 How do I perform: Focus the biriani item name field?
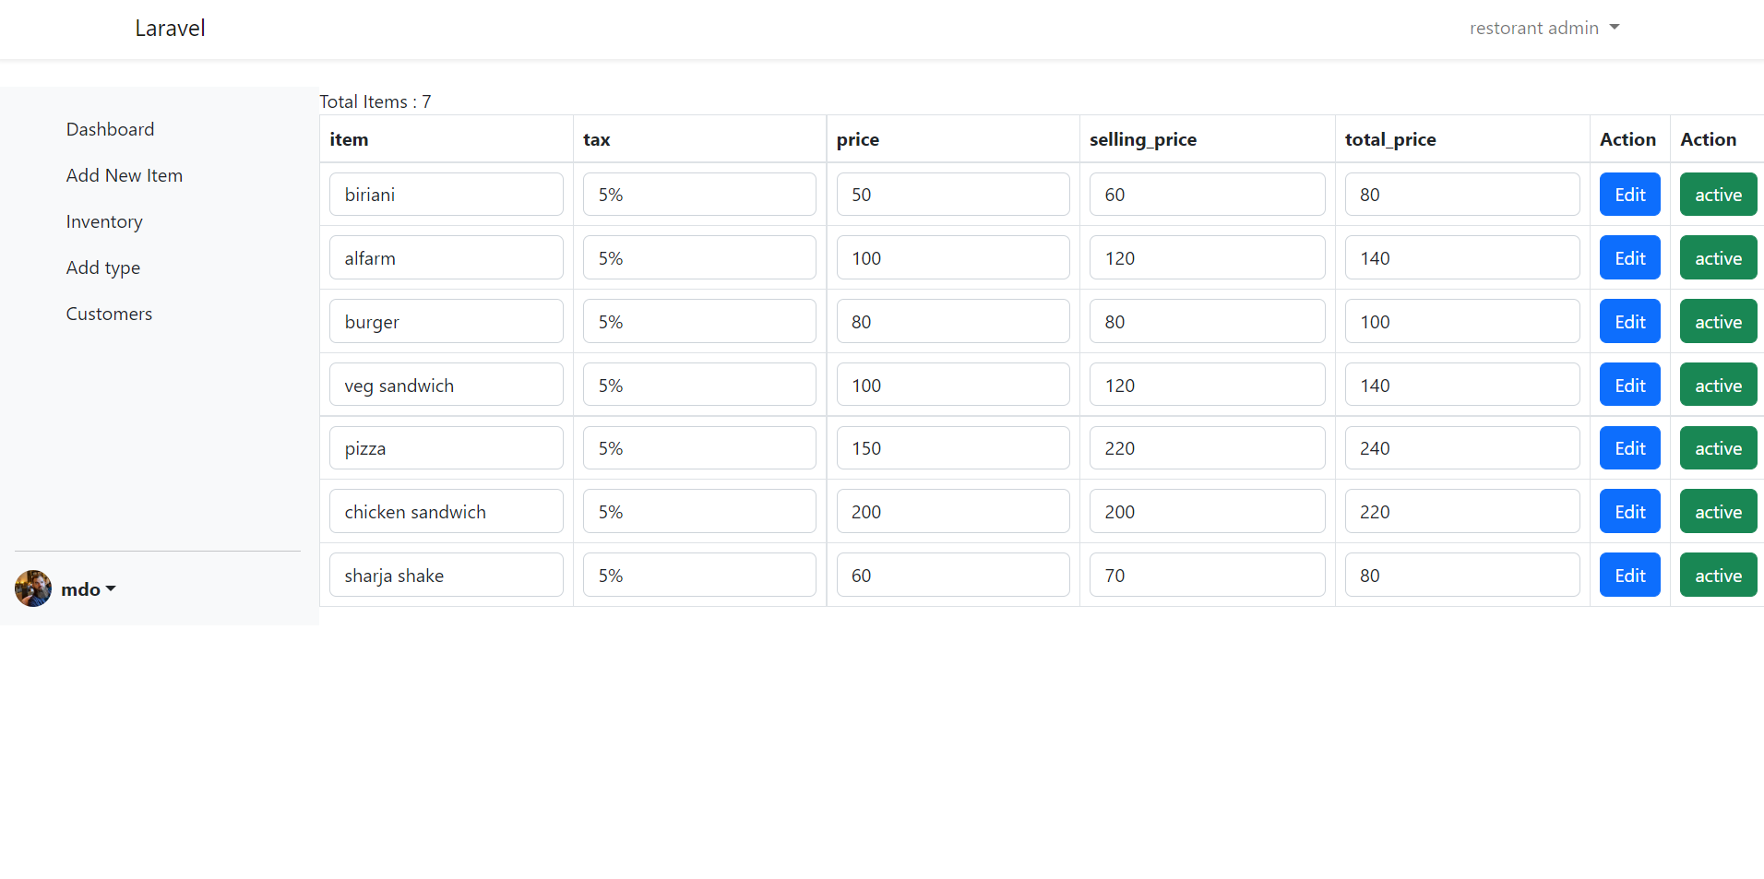tap(446, 195)
